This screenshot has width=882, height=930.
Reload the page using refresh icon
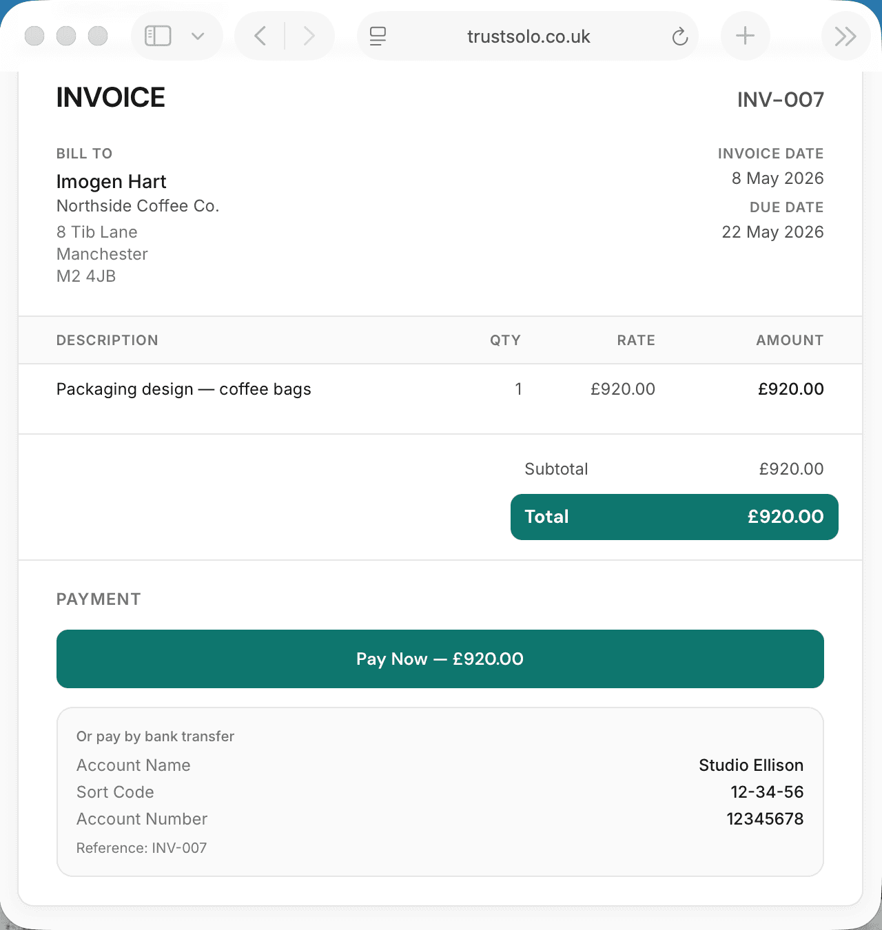tap(680, 36)
